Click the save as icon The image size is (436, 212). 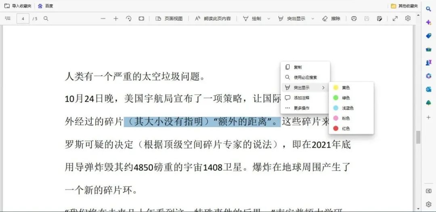coord(379,19)
